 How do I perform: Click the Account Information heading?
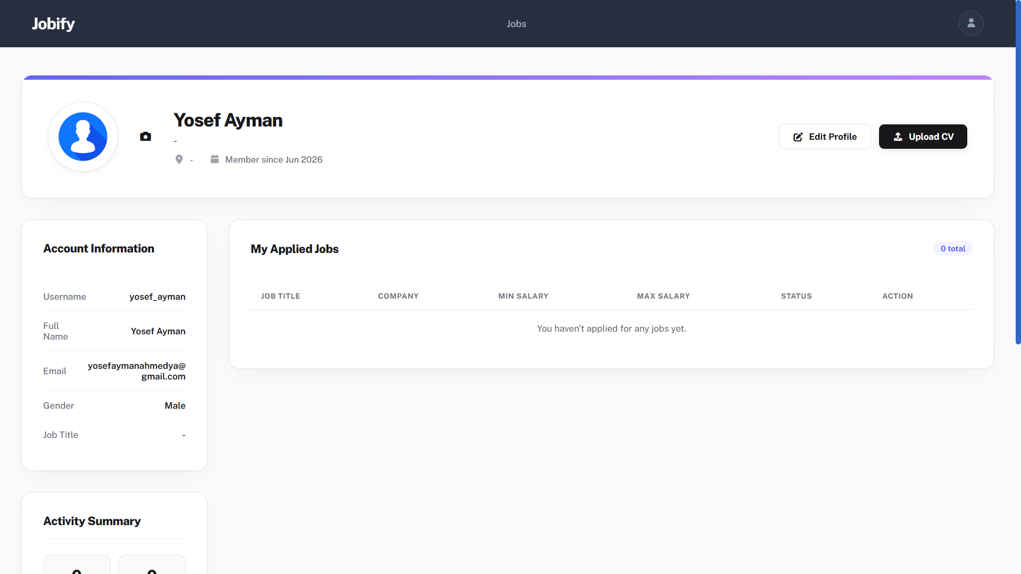pyautogui.click(x=99, y=248)
